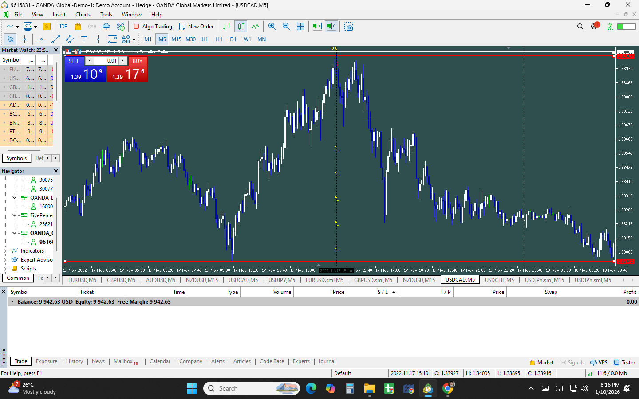Expand the Indicators tree node
This screenshot has height=399, width=639.
tap(5, 251)
